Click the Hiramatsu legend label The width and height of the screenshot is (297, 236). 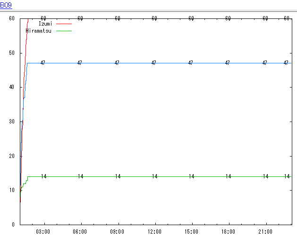[38, 31]
